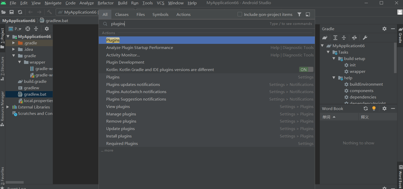Expand the .gradle folder
This screenshot has width=403, height=189.
pos(14,43)
